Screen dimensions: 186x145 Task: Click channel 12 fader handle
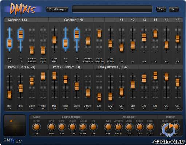click(133, 45)
